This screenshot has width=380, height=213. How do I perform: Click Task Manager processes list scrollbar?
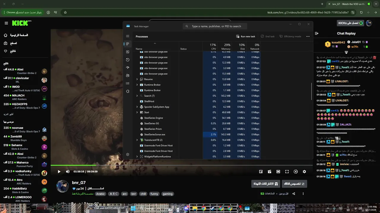click(311, 92)
